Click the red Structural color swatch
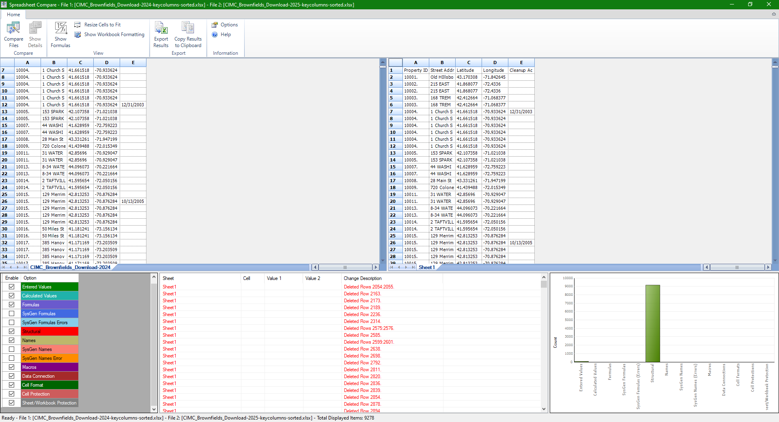 click(x=49, y=331)
